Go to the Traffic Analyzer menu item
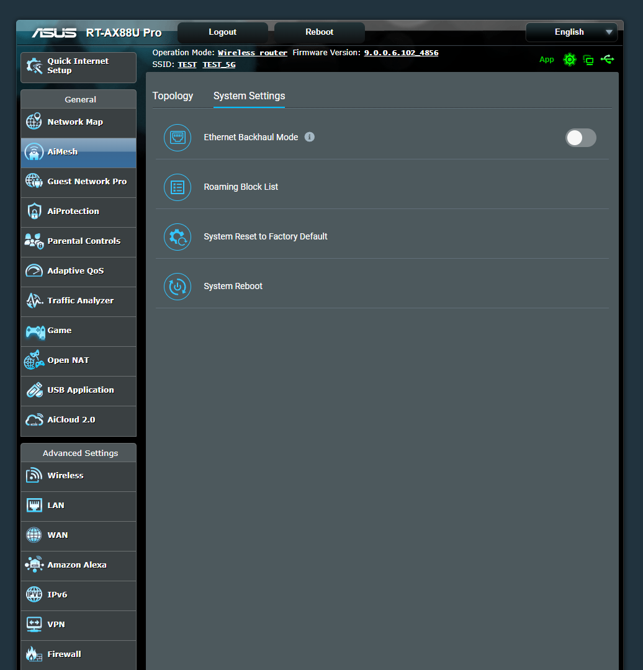Screen dimensions: 643x670 pos(79,301)
